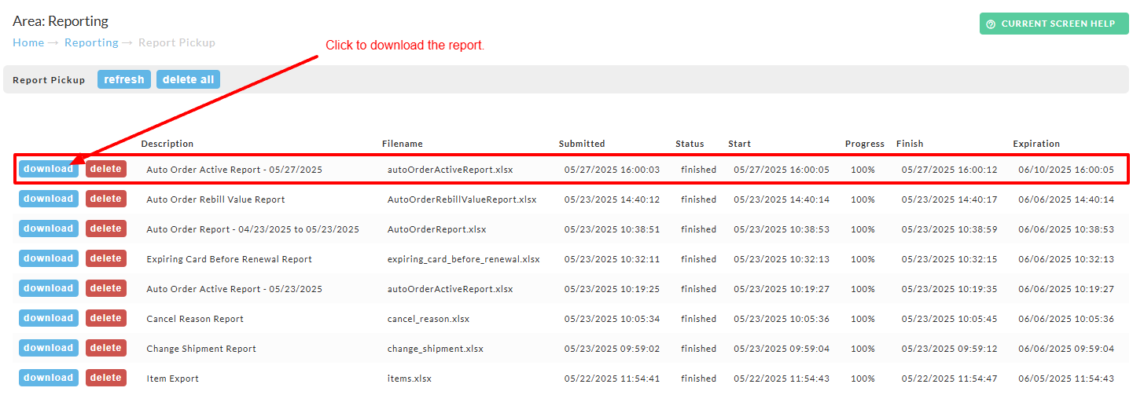
Task: Click the Expiration column header
Action: tap(1036, 144)
